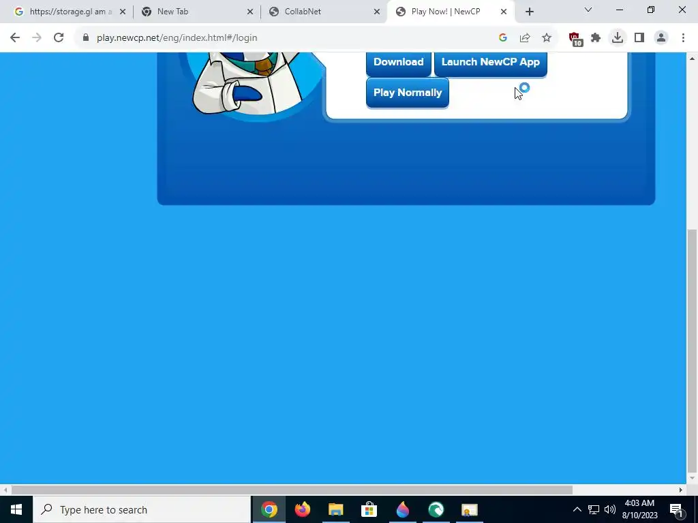
Task: Click the Download button
Action: click(x=398, y=63)
